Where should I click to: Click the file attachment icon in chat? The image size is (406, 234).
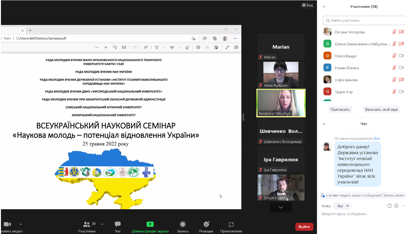tap(390, 206)
